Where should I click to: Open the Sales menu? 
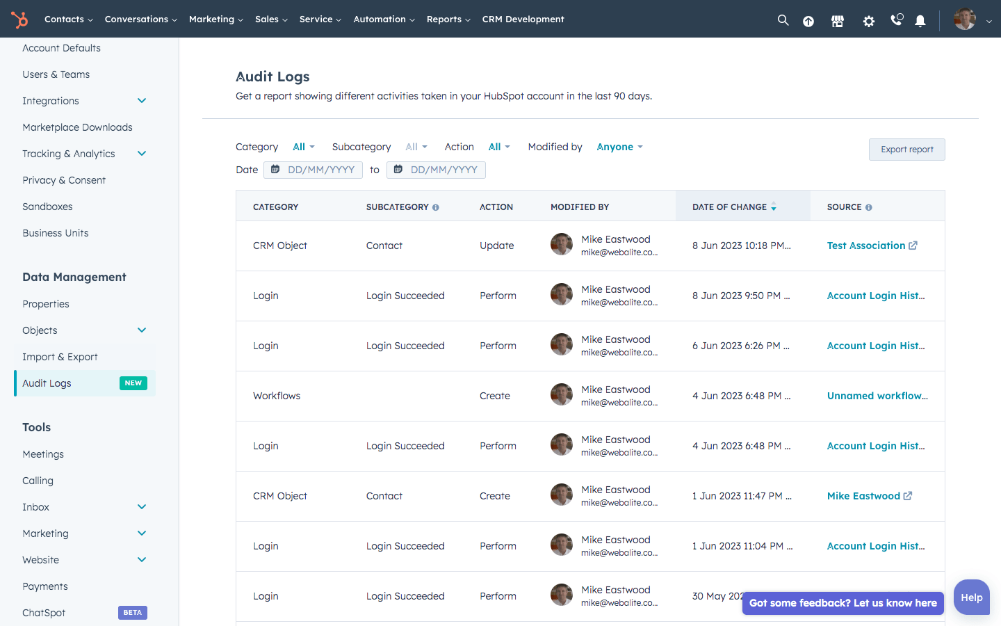tap(271, 19)
